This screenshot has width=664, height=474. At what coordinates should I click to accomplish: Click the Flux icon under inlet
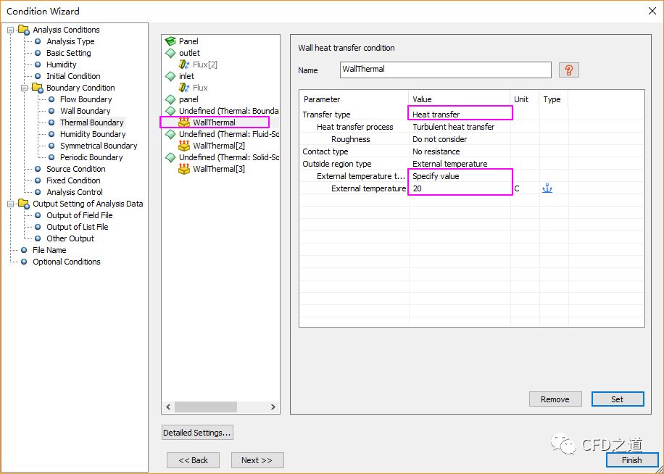[x=184, y=88]
